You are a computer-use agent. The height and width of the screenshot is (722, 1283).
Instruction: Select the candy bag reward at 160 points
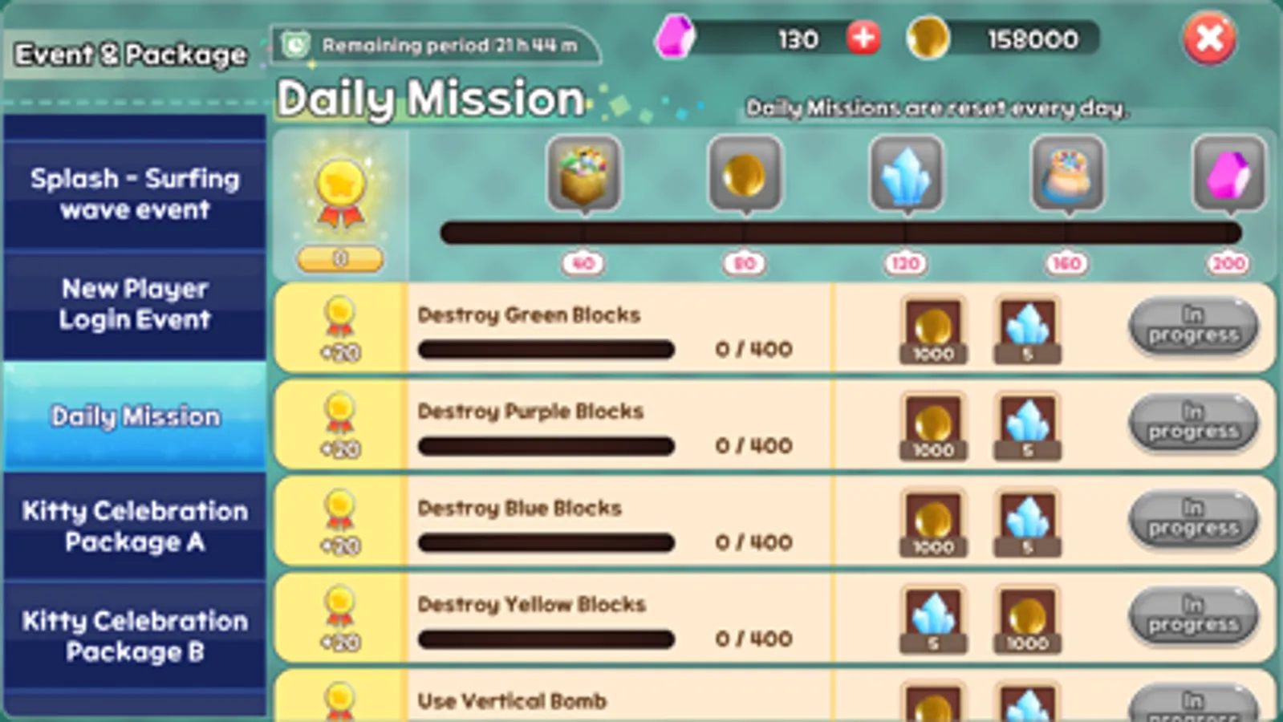(x=1067, y=174)
